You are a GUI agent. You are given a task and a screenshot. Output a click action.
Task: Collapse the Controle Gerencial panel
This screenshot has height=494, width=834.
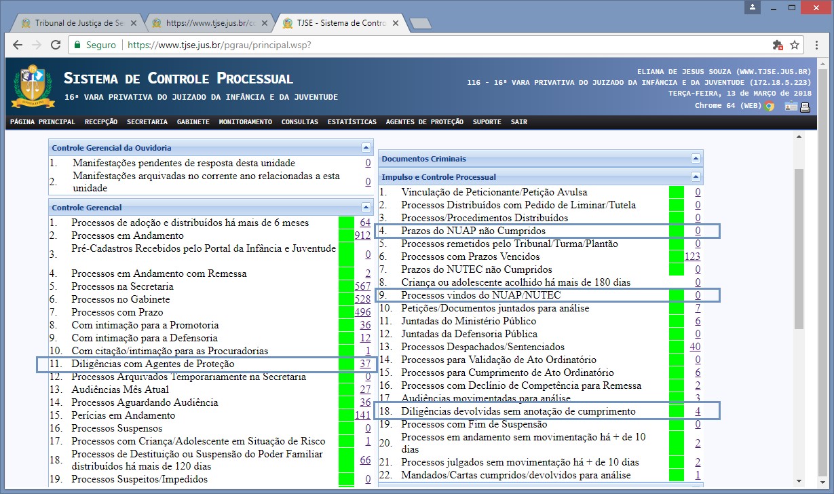[x=366, y=207]
